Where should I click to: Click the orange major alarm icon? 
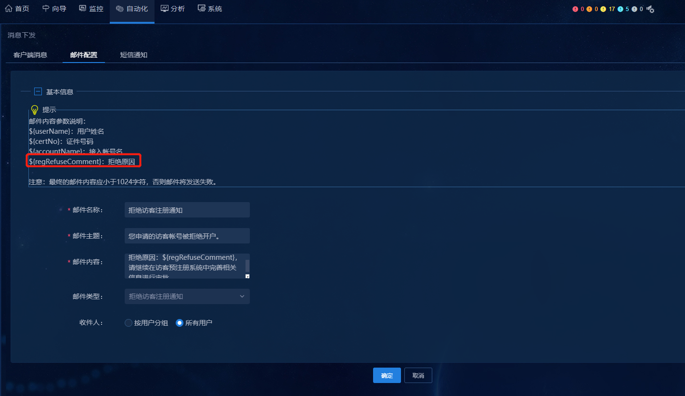click(x=589, y=9)
